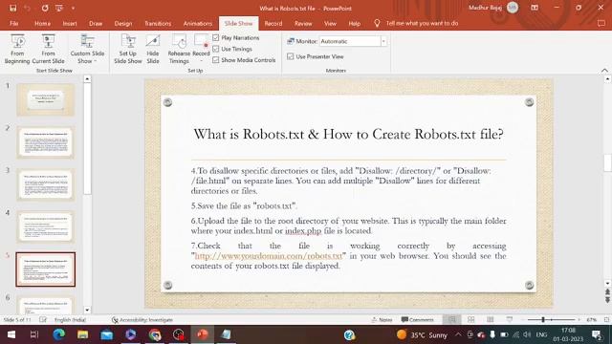Click the Hide Slide button
The height and width of the screenshot is (344, 612).
coord(153,49)
